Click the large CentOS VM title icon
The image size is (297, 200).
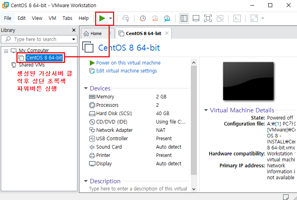88,47
